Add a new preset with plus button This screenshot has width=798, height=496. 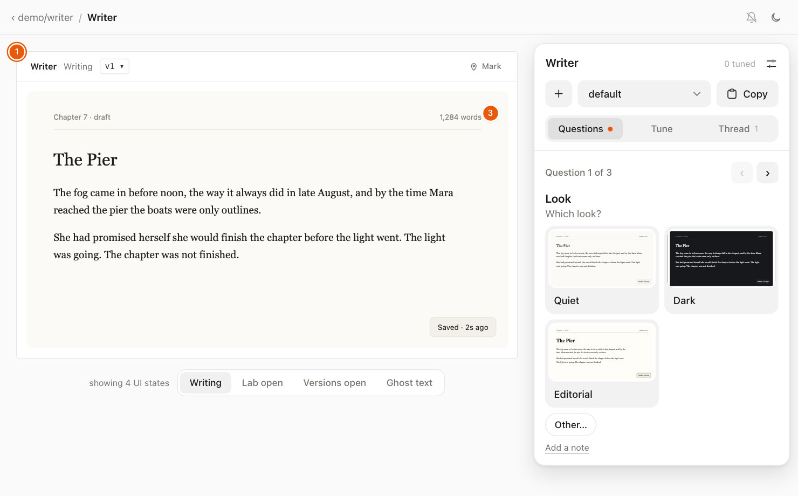click(559, 94)
